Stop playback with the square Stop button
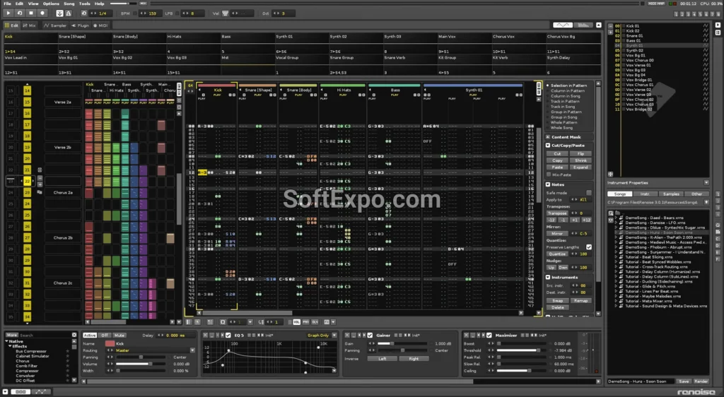 (x=31, y=13)
